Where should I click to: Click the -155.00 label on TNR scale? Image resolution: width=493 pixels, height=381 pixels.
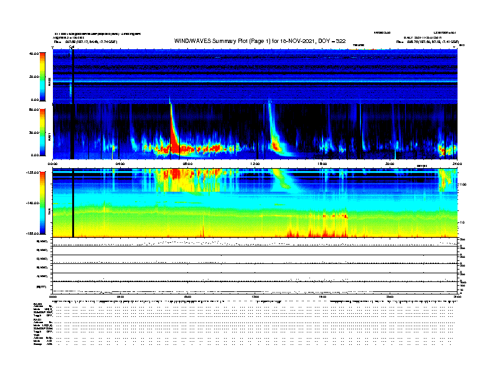(x=32, y=233)
